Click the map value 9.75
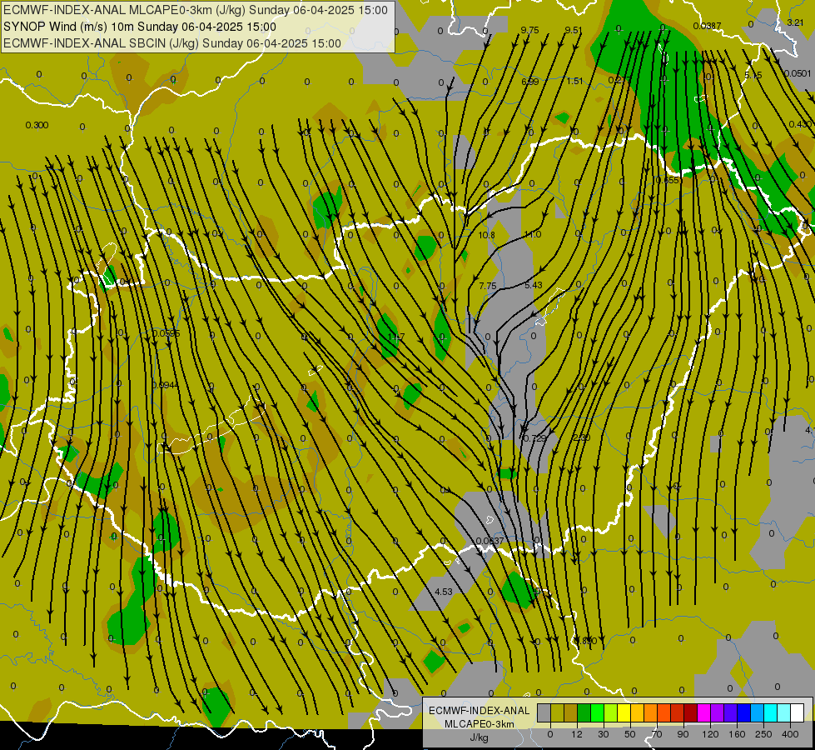The image size is (815, 750). click(529, 30)
